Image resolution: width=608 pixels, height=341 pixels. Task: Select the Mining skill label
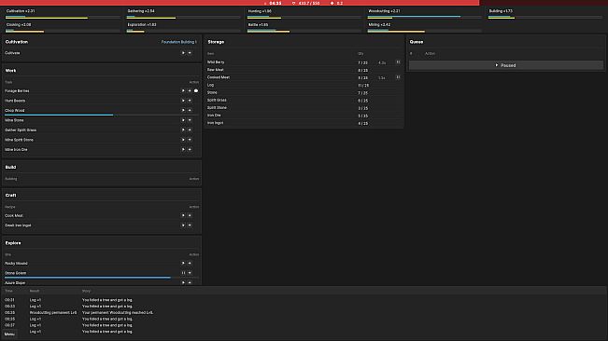[x=379, y=25]
